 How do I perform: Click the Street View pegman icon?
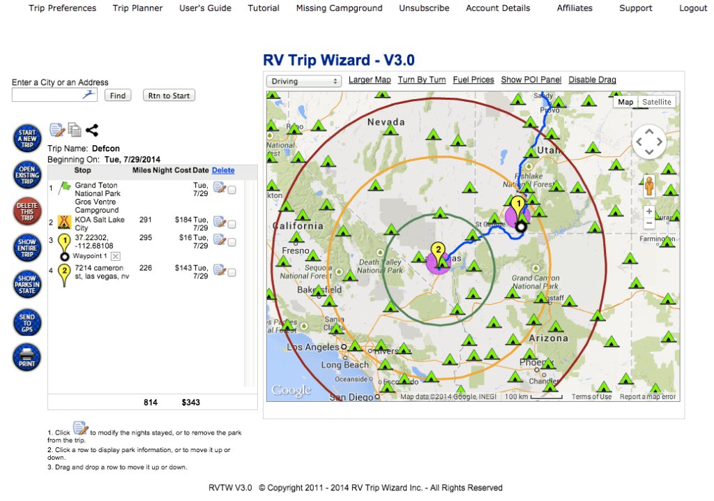pyautogui.click(x=649, y=186)
